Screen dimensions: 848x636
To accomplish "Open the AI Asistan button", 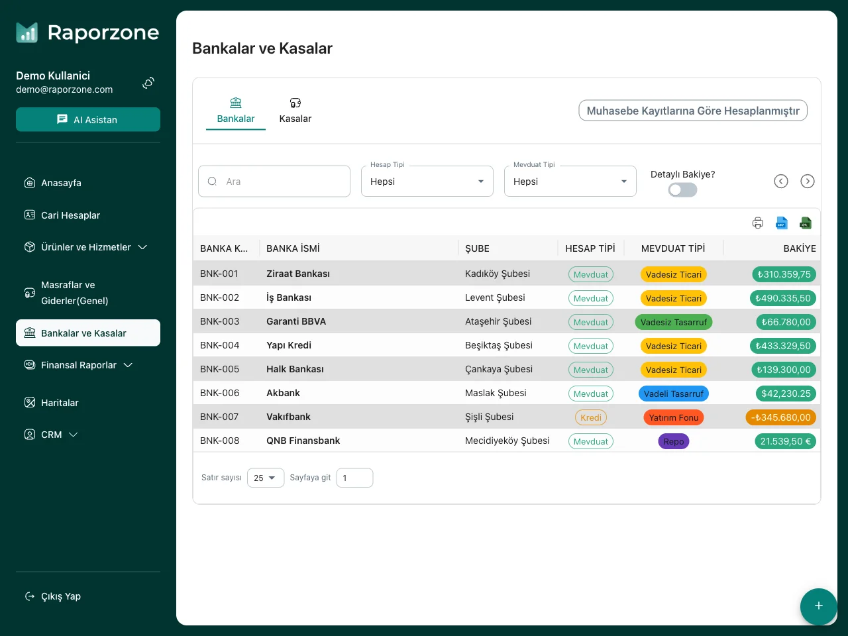I will (88, 120).
